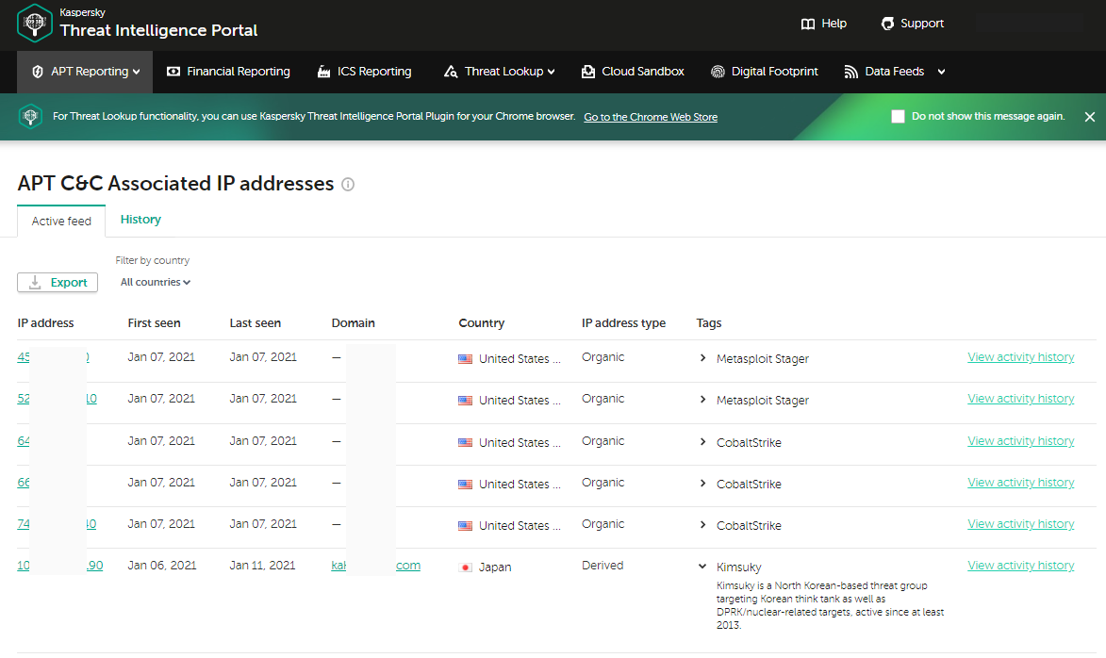This screenshot has height=658, width=1106.
Task: Open the Threat Lookup dropdown menu
Action: (x=500, y=72)
